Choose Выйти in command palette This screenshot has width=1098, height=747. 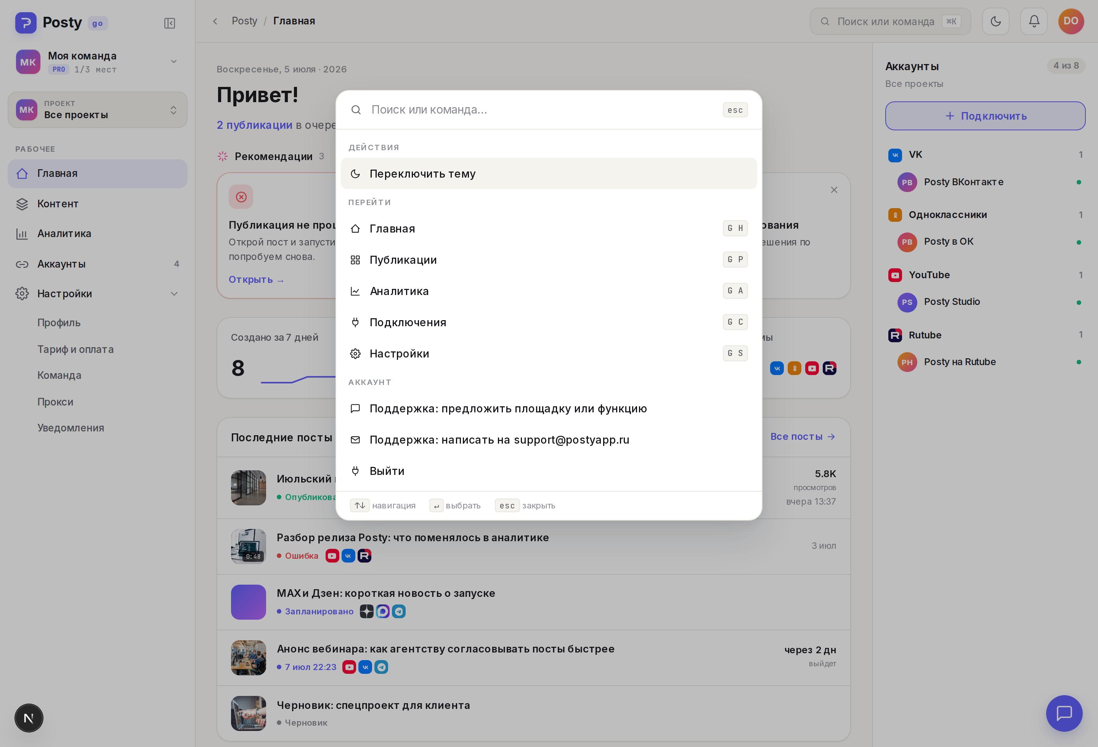coord(549,471)
